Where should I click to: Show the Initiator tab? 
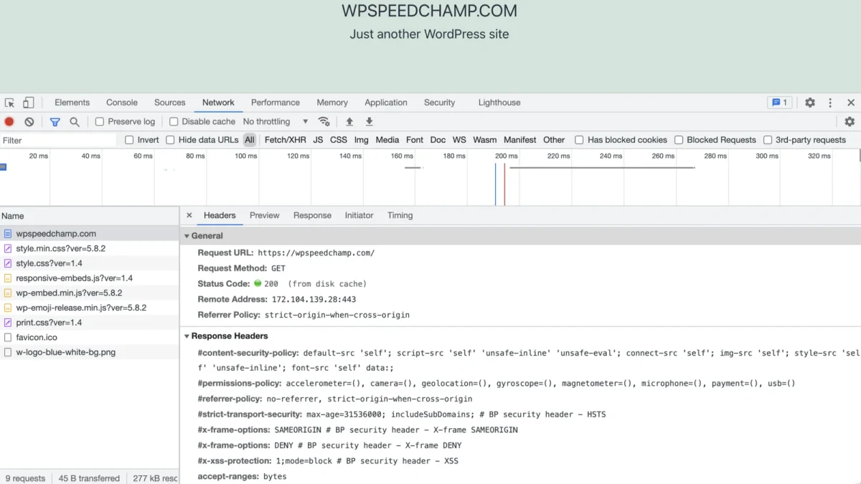click(x=359, y=215)
